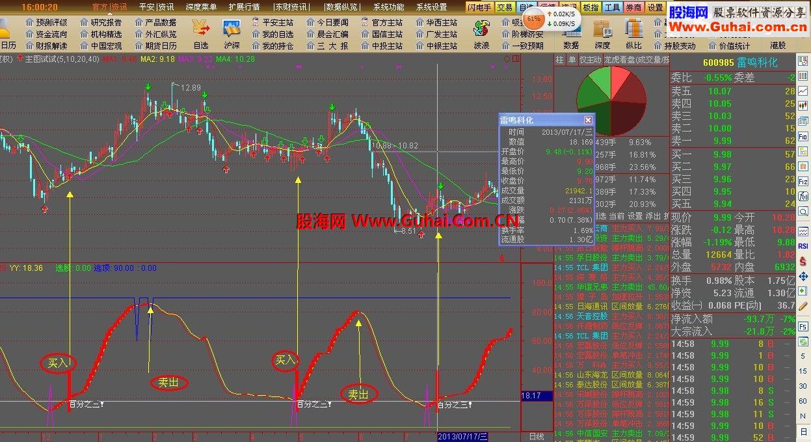This screenshot has width=811, height=442.
Task: Click the table grid icon in sidebar
Action: tap(802, 76)
